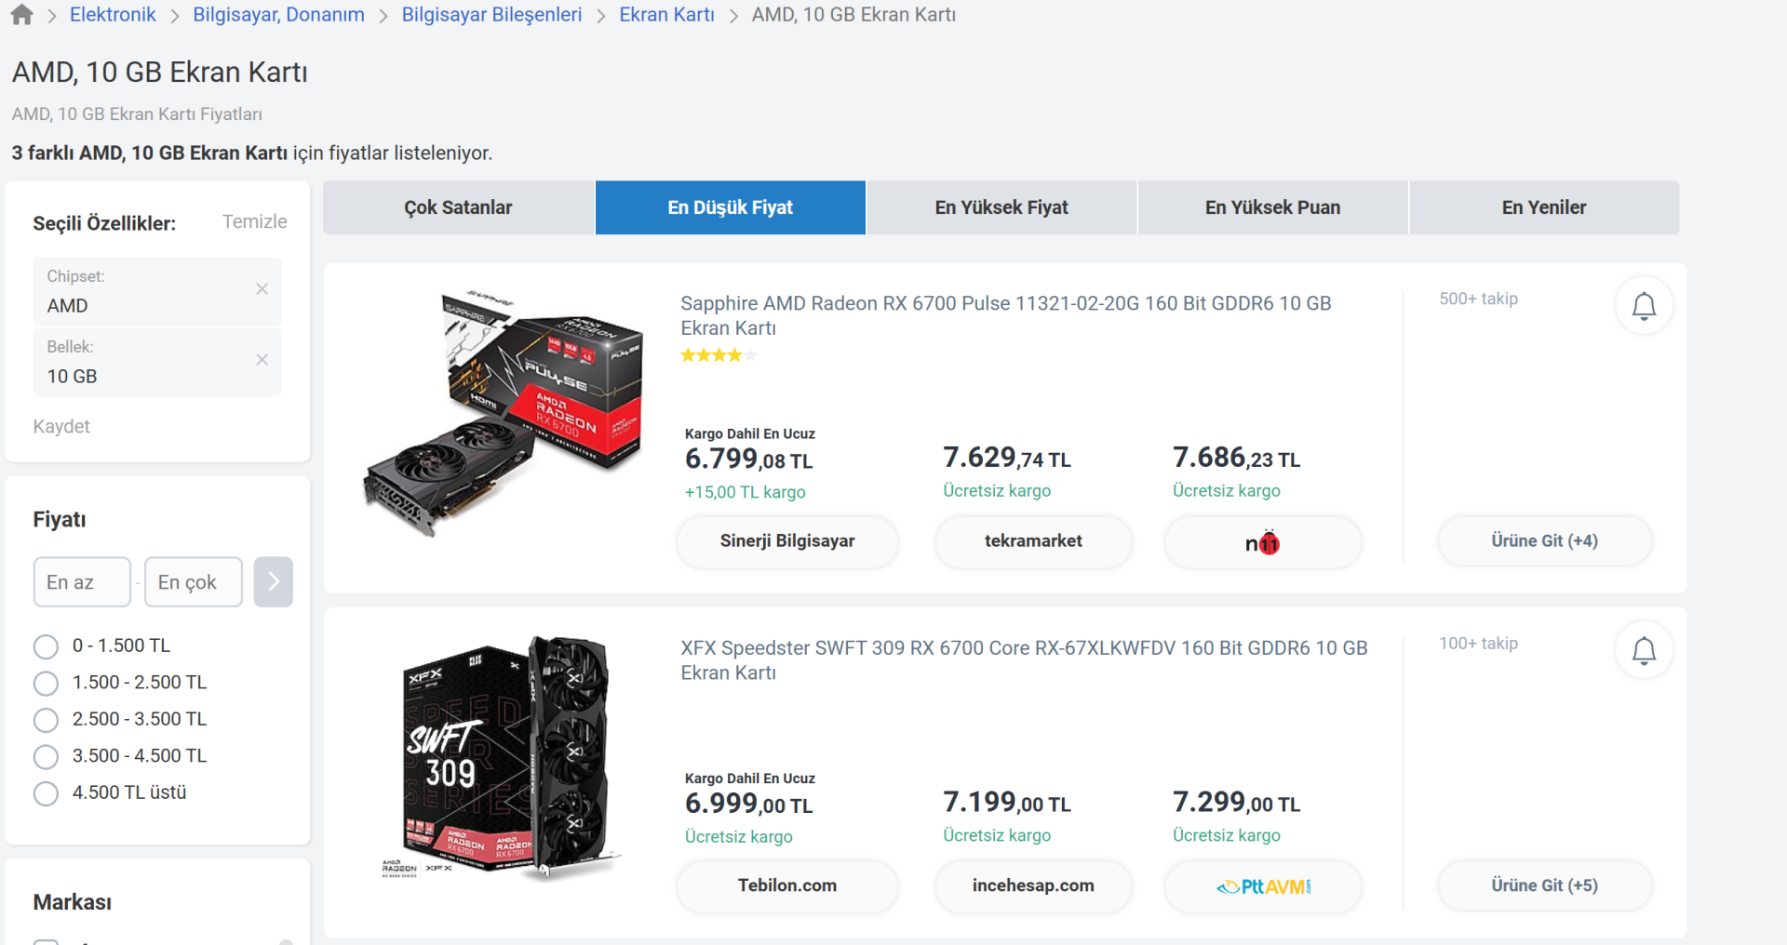Screen dimensions: 1787x945
Task: Select the 3.500 - 4.500 TL price range
Action: (46, 757)
